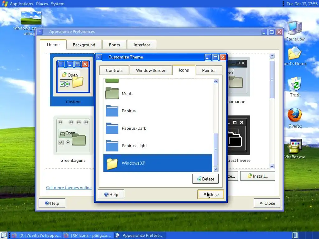The width and height of the screenshot is (319, 239).
Task: Open Customize Theme window menu icon
Action: tap(99, 57)
